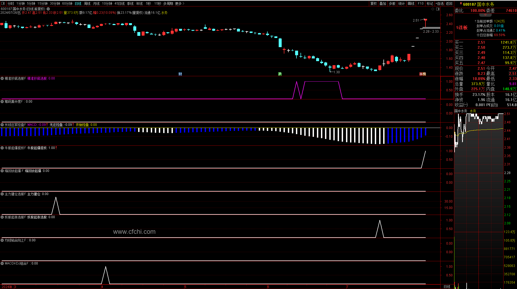517x289 pixels.
Task: Open the dropdown next to 国中水务 (日线.前复权)
Action: [x=48, y=9]
